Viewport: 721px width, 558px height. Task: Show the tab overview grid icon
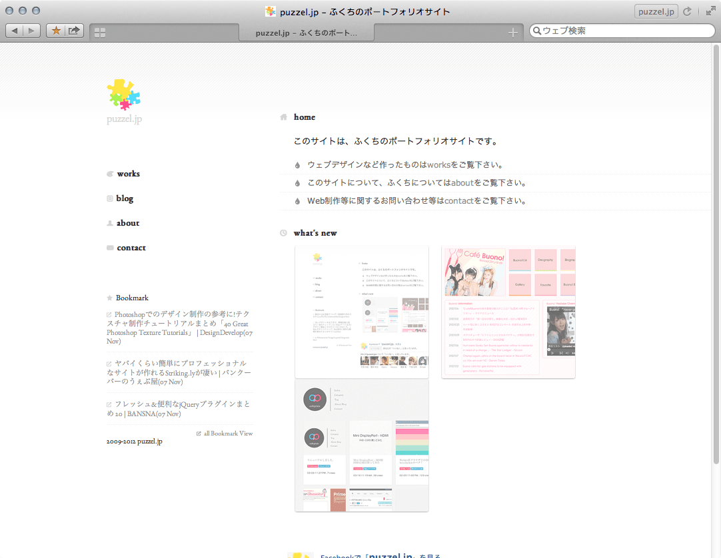[x=100, y=33]
